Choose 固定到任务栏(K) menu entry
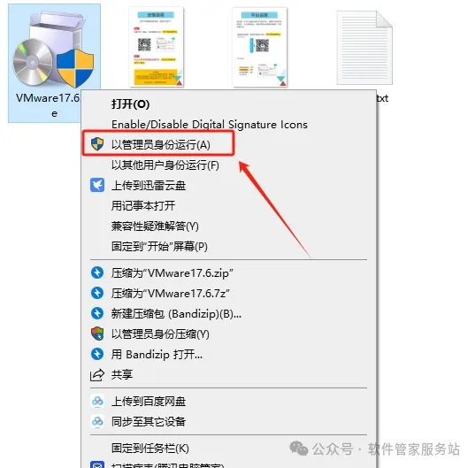 pyautogui.click(x=150, y=448)
